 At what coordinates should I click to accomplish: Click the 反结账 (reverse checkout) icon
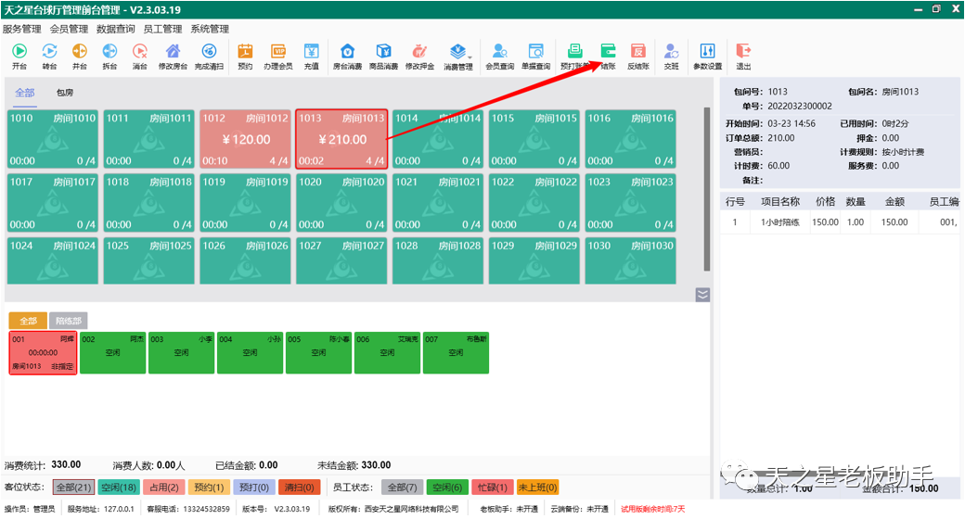click(638, 56)
